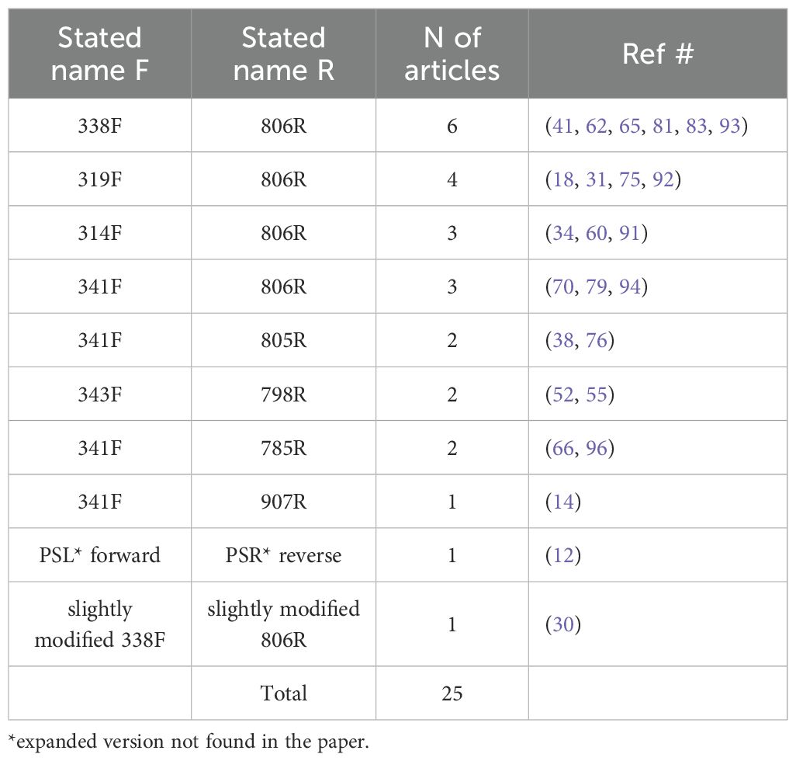Click citation number 75
The width and height of the screenshot is (796, 761).
click(x=630, y=180)
